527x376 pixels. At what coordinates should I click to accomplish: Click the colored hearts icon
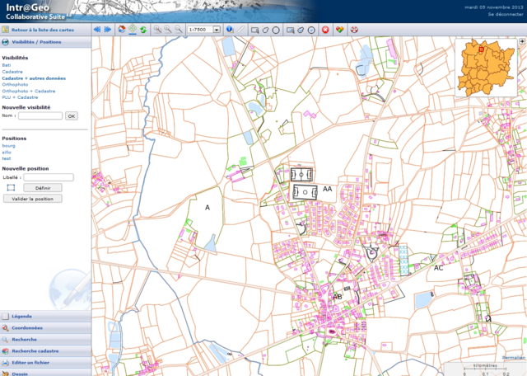[x=340, y=30]
